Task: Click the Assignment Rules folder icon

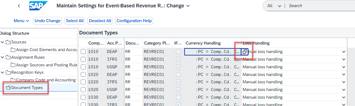Action: [x=8, y=57]
